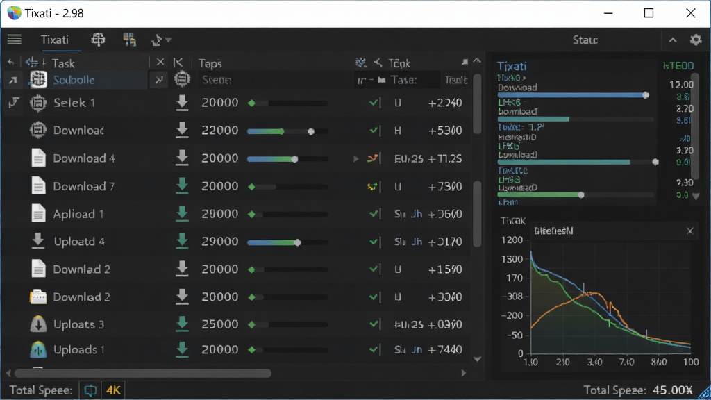The width and height of the screenshot is (711, 400).
Task: Click green download arrow in Download 7 row
Action: click(182, 186)
